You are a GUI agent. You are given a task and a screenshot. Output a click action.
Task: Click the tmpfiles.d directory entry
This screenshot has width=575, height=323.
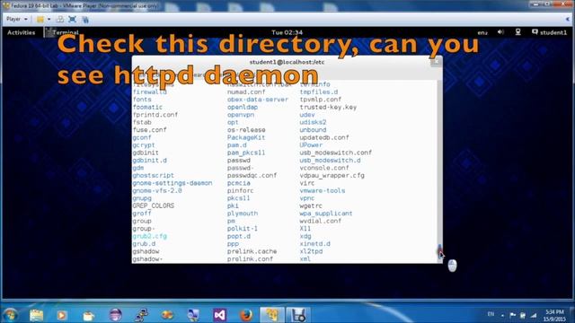pos(319,92)
